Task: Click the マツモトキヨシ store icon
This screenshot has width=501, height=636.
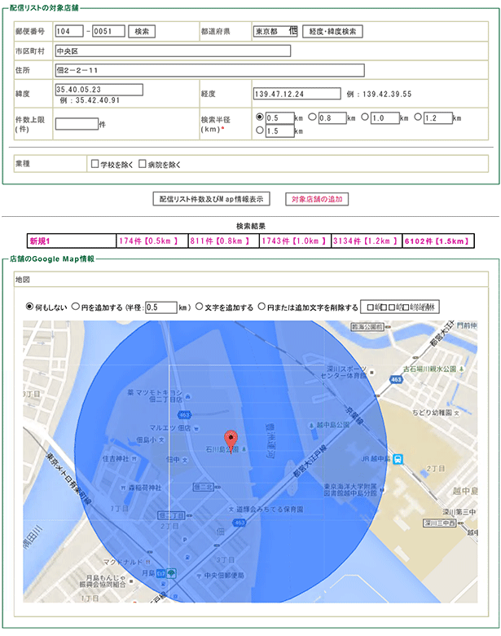Action: (187, 396)
